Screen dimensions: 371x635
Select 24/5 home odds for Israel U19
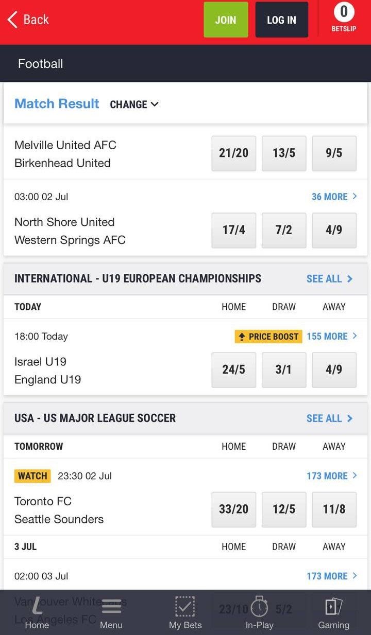click(x=233, y=369)
